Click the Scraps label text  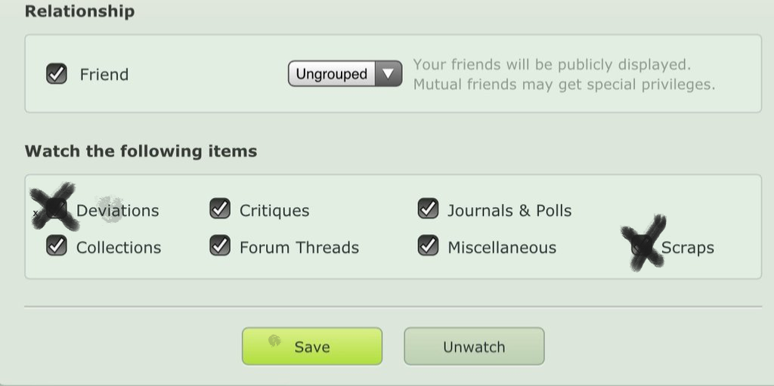pos(688,247)
